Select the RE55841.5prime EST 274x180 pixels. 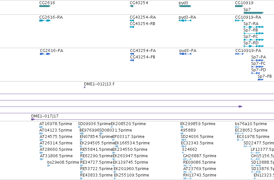point(82,153)
